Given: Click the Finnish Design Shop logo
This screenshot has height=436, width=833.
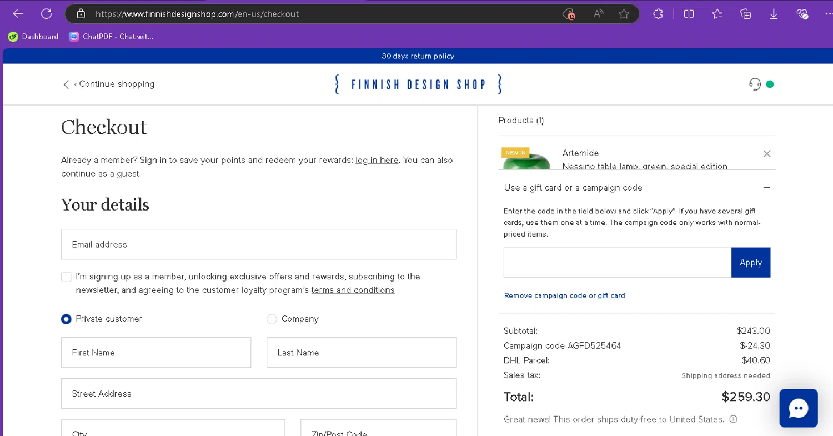Looking at the screenshot, I should [x=419, y=84].
